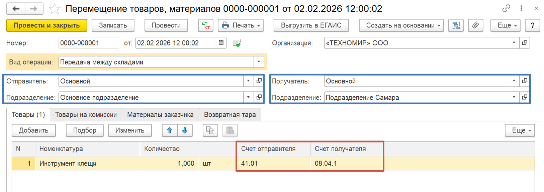Click Счет получателя column header
The height and width of the screenshot is (192, 544).
(x=347, y=149)
